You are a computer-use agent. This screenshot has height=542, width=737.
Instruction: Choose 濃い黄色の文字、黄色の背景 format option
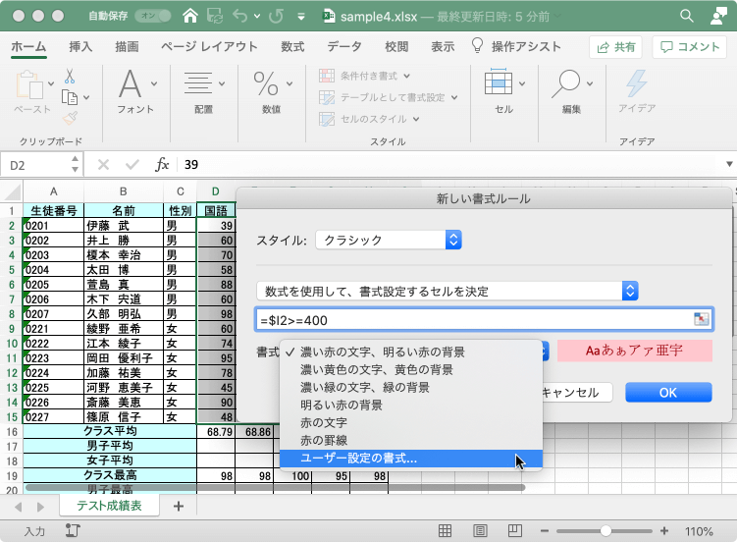[x=411, y=369]
